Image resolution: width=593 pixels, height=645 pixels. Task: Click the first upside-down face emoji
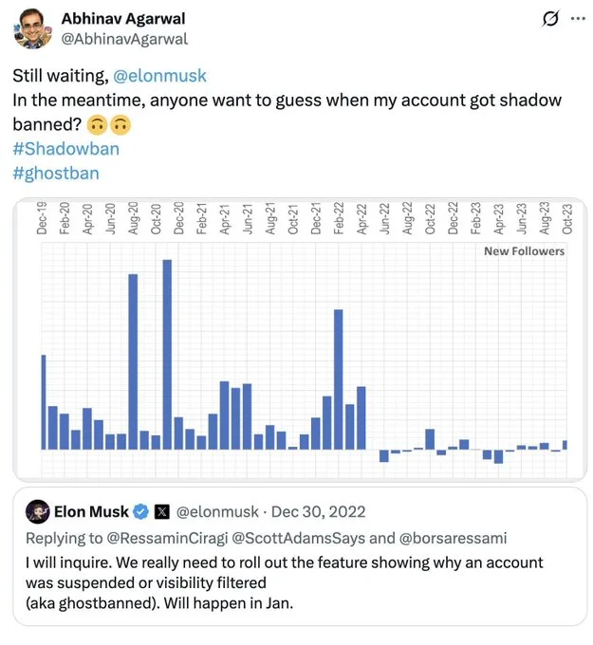click(98, 124)
